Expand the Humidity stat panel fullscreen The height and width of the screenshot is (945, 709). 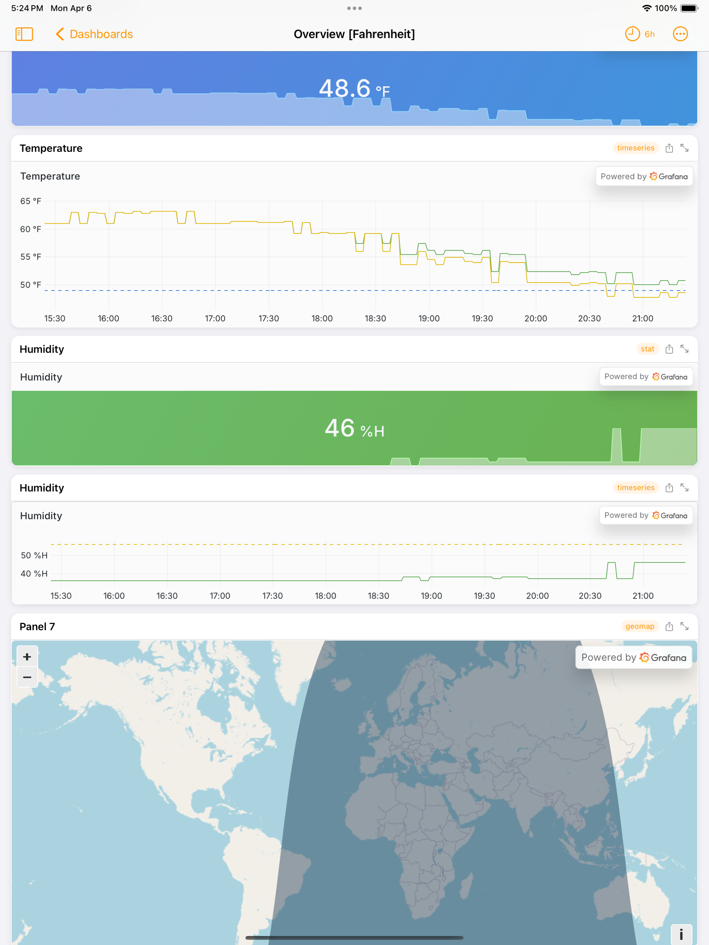(x=684, y=350)
